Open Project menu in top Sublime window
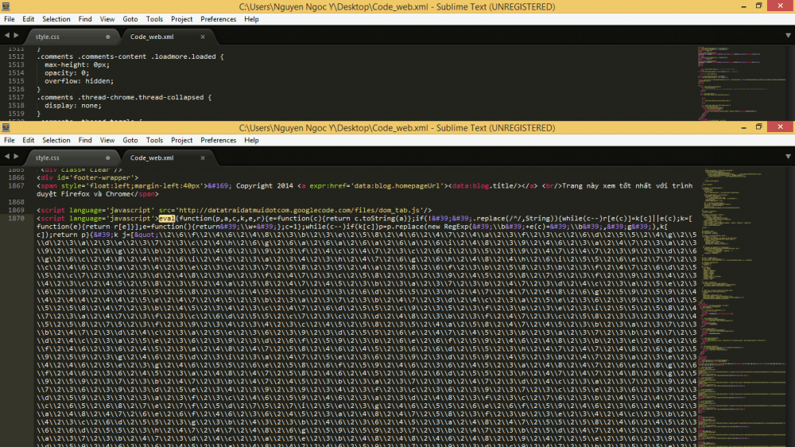Image resolution: width=795 pixels, height=447 pixels. [x=181, y=19]
